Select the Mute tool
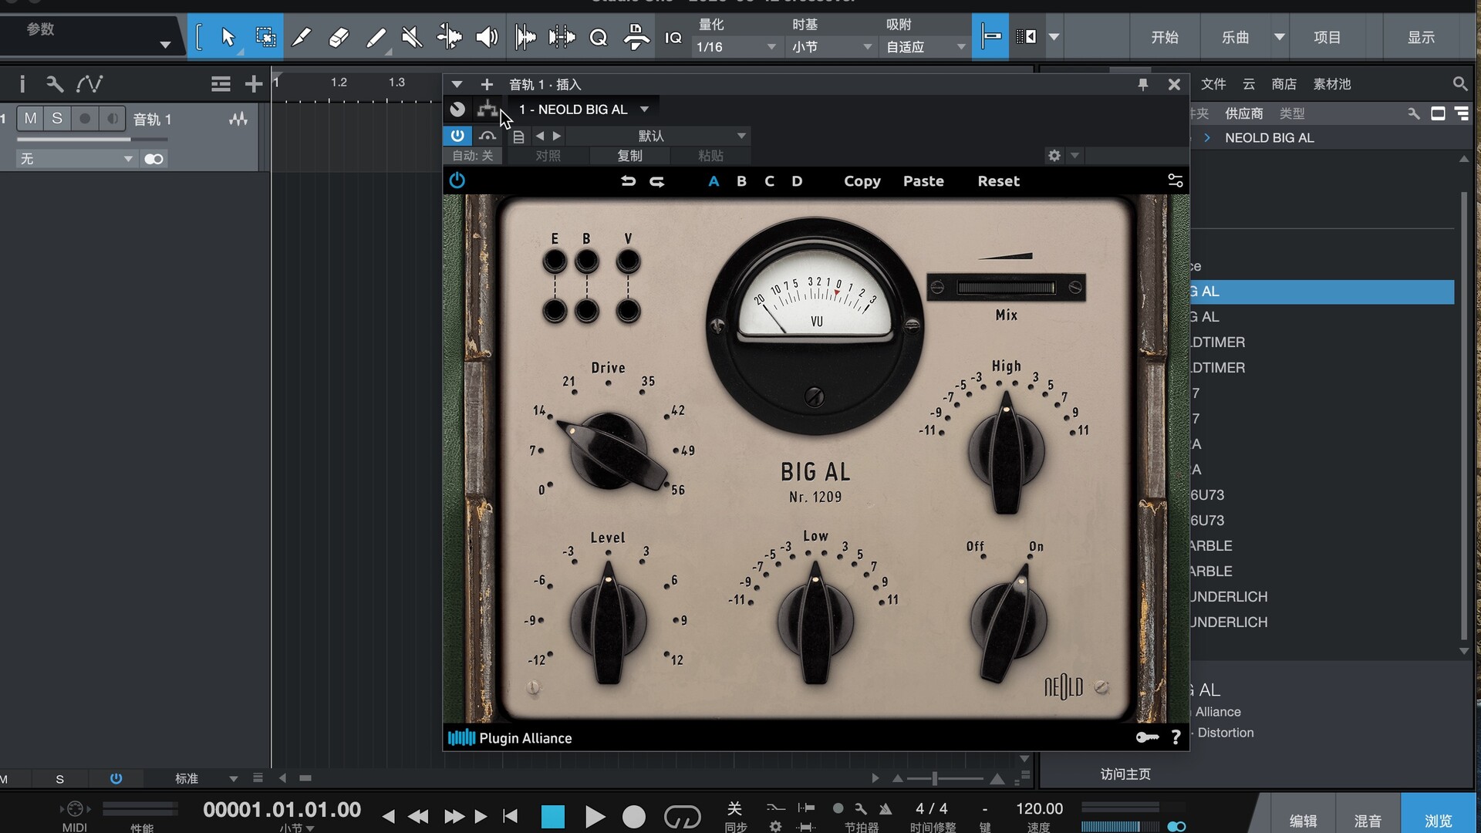1481x833 pixels. 412,37
